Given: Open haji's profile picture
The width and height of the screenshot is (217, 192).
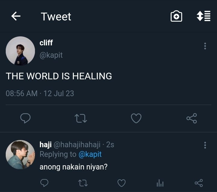Looking at the screenshot, I should click(x=20, y=155).
